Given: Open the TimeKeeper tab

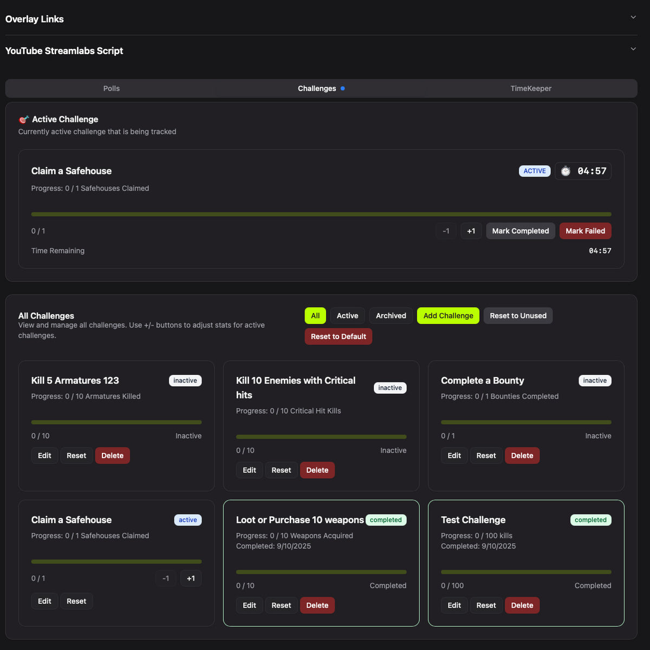Looking at the screenshot, I should click(530, 88).
